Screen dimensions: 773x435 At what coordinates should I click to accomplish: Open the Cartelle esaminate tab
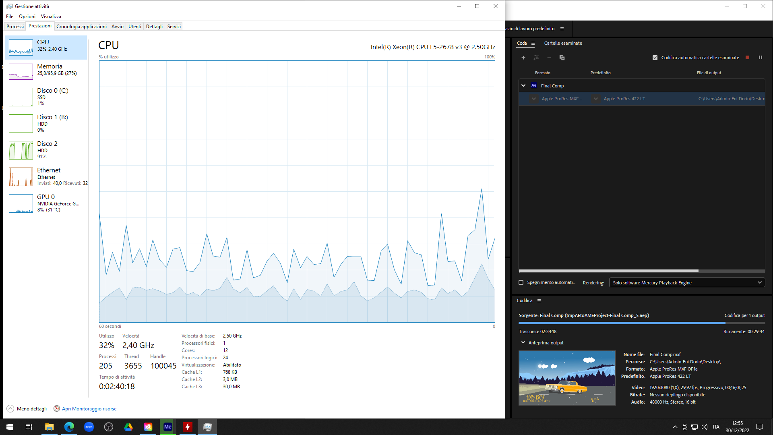point(563,43)
